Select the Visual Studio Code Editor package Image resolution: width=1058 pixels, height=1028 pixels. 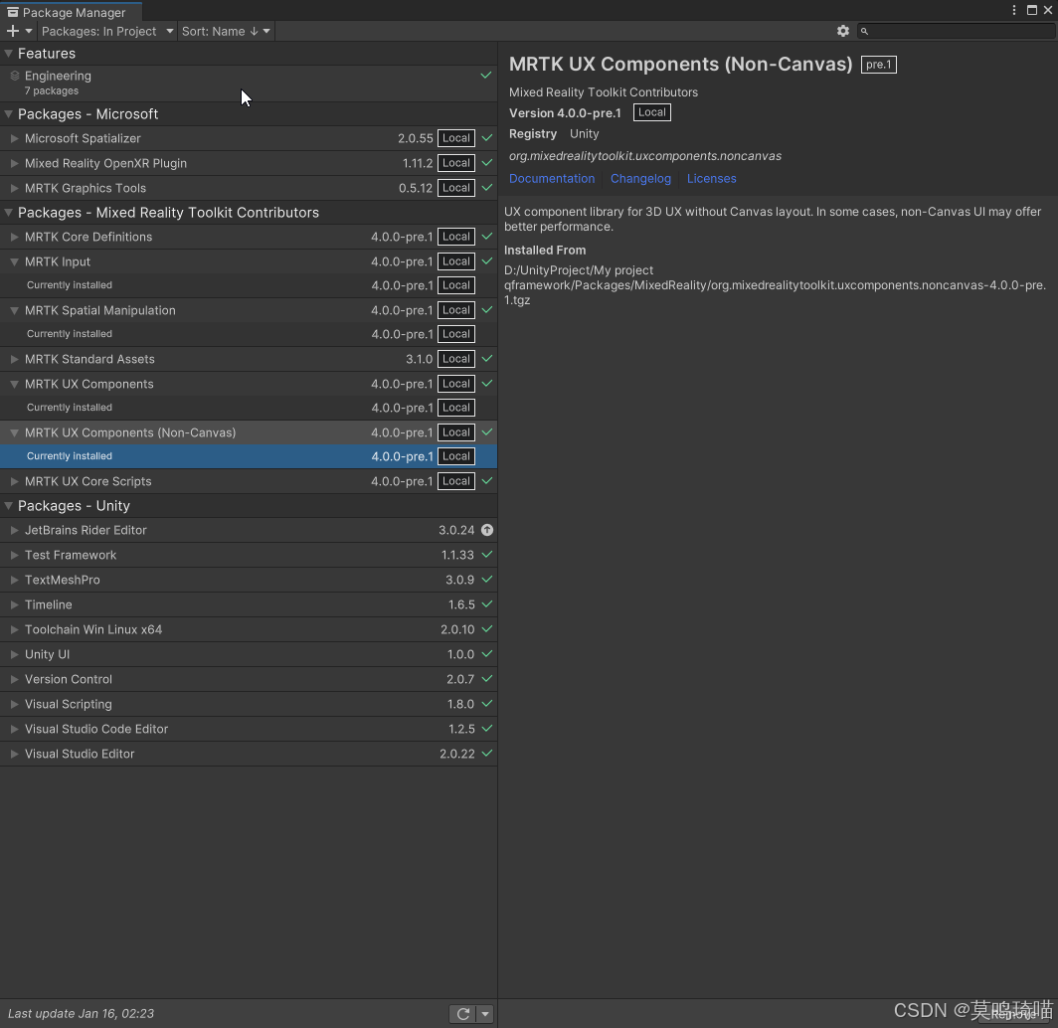[x=249, y=729]
